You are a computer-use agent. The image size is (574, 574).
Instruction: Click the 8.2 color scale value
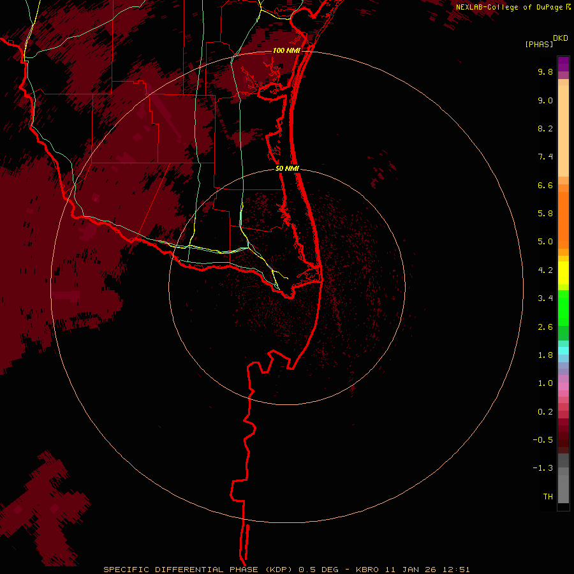click(x=545, y=129)
